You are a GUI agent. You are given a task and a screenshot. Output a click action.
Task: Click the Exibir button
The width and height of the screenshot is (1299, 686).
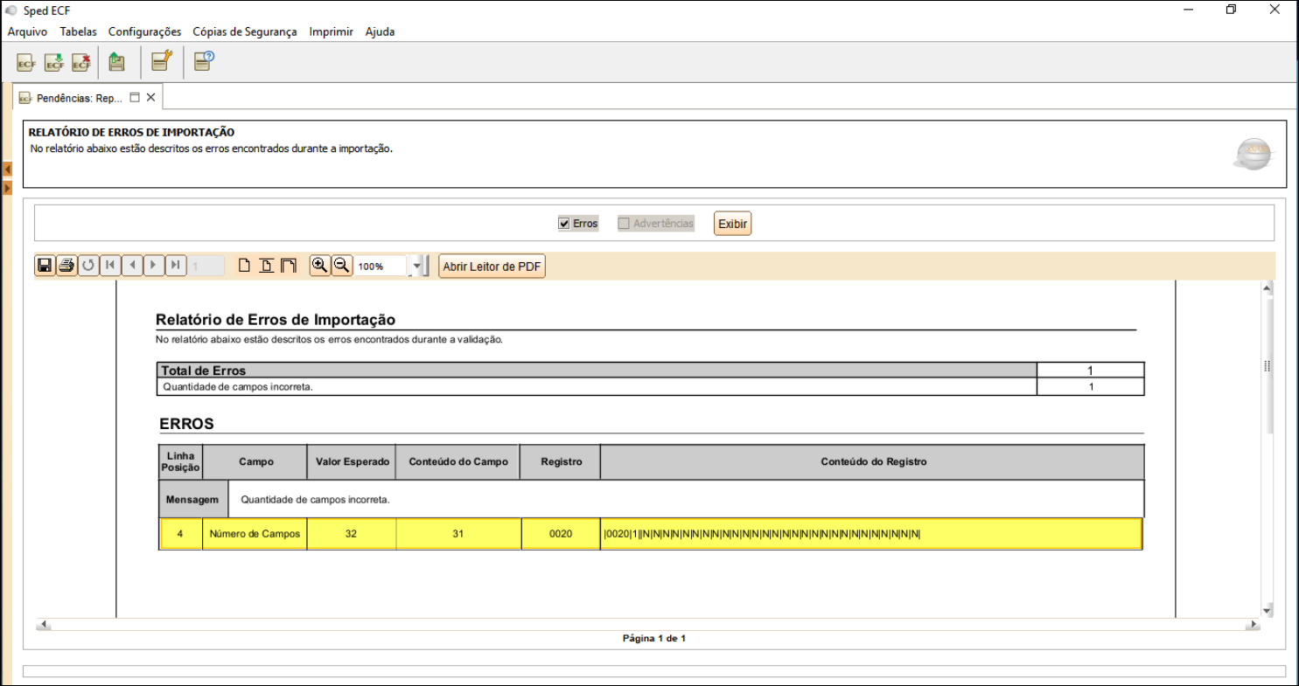point(732,224)
